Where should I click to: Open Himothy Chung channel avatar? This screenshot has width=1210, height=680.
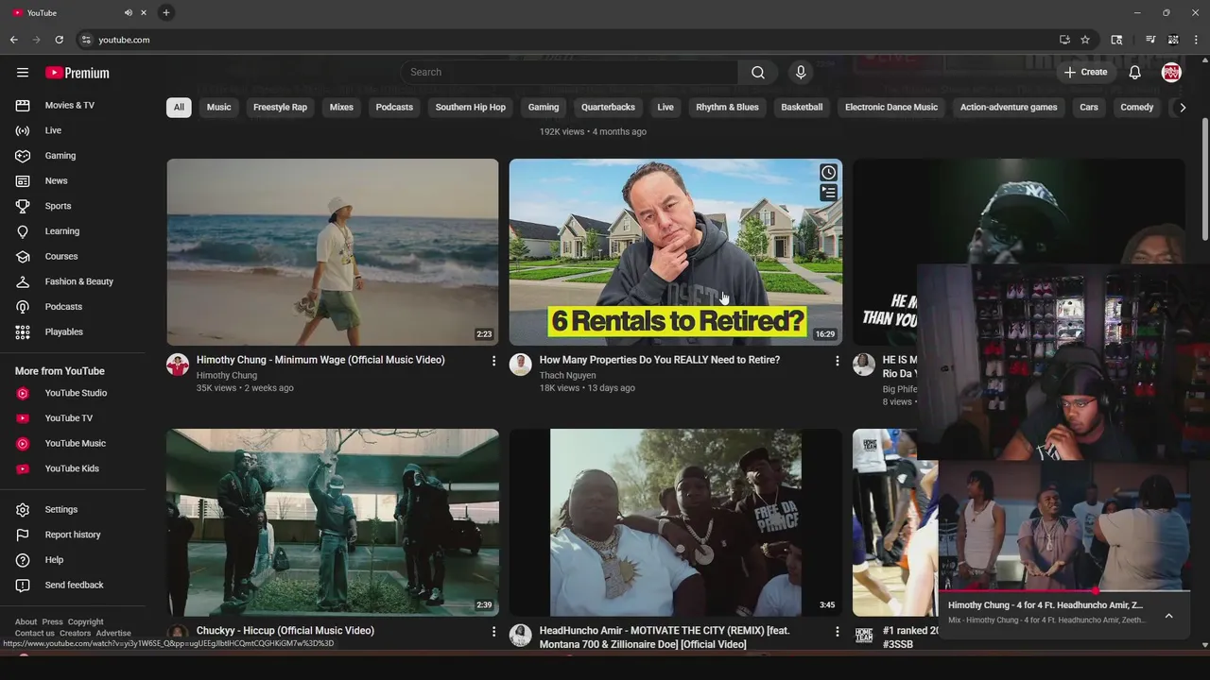[178, 365]
